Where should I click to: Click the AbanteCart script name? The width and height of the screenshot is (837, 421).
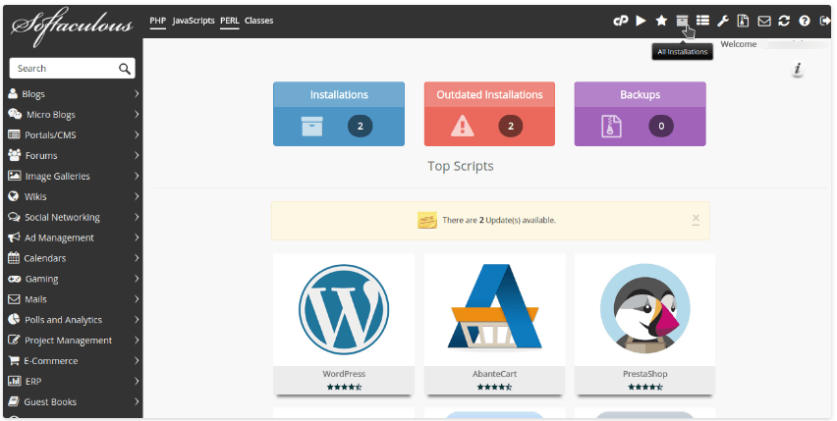494,374
